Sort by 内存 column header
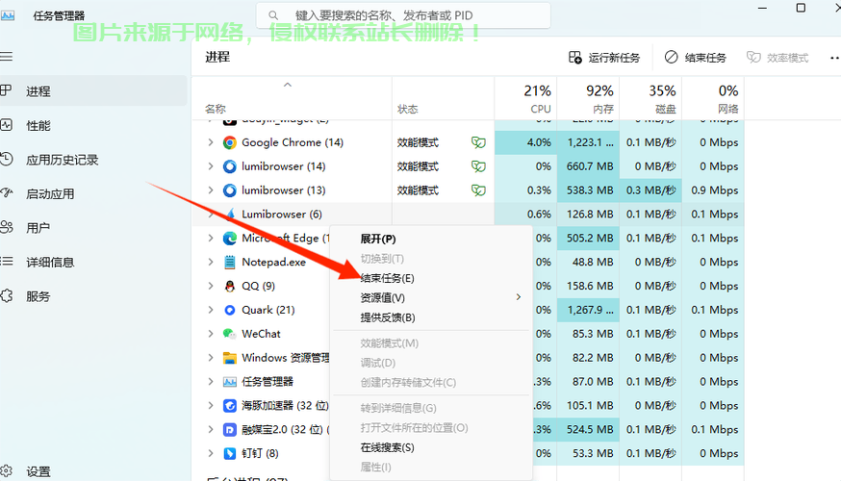Screen dimensions: 841x481 [x=588, y=98]
